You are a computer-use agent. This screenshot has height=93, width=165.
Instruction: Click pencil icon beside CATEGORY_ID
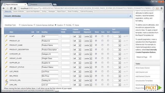coord(6,54)
